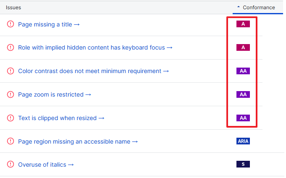This screenshot has height=178, width=286.
Task: Open the Page zoom is restricted link
Action: [x=55, y=94]
